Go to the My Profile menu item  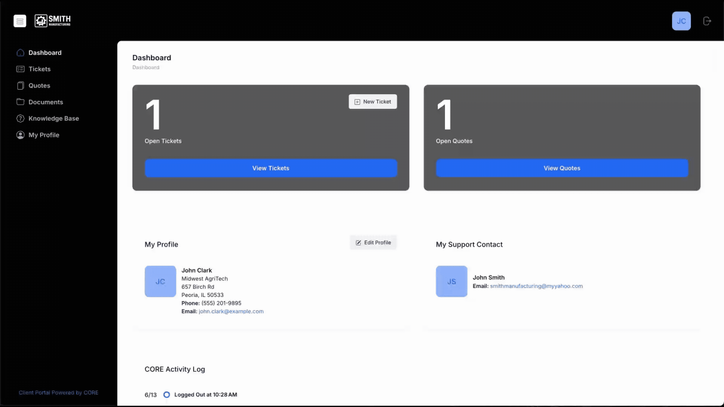(44, 135)
